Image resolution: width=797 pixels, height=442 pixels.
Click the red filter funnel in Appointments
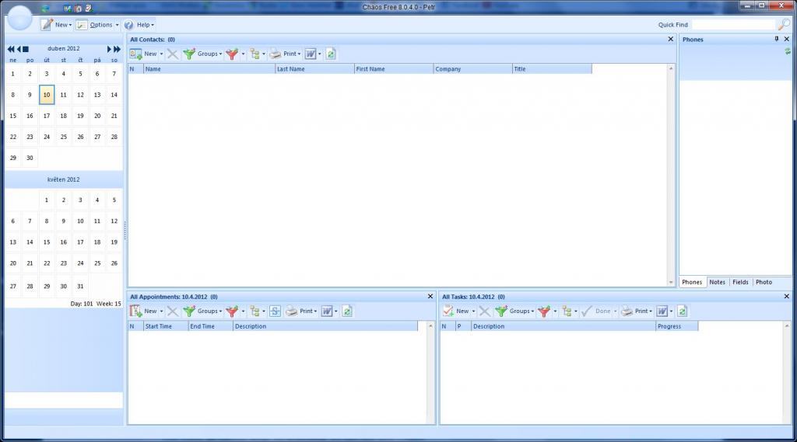point(232,311)
